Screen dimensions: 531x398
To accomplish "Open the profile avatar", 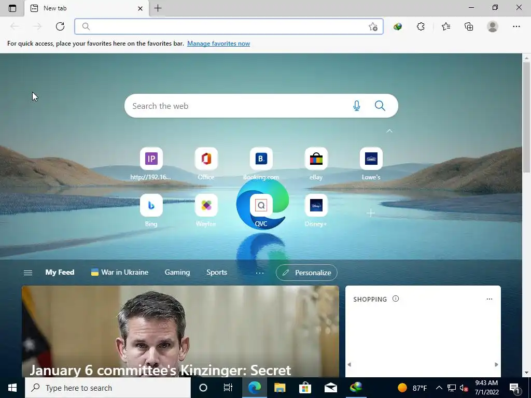I will coord(493,26).
